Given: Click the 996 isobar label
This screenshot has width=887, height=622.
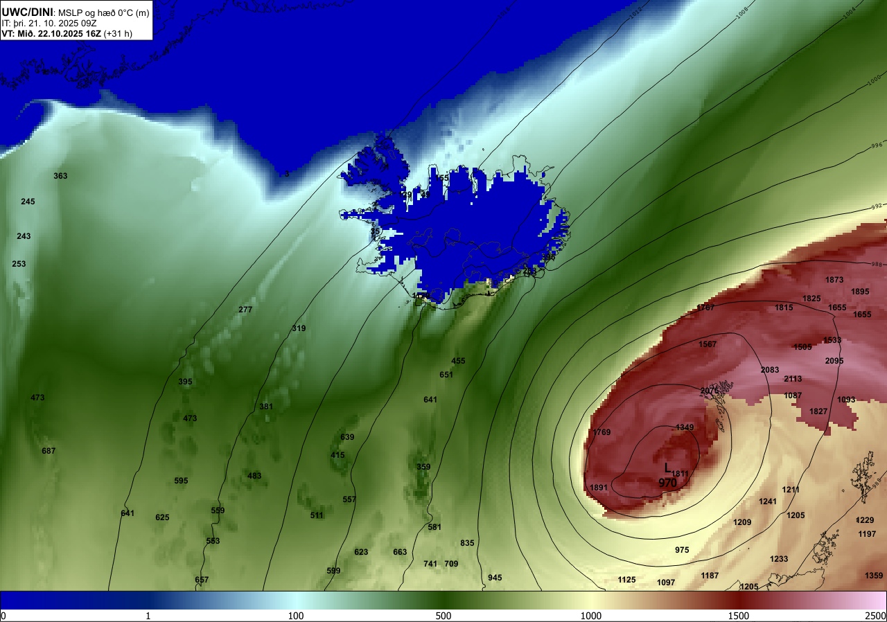Looking at the screenshot, I should coord(877,145).
